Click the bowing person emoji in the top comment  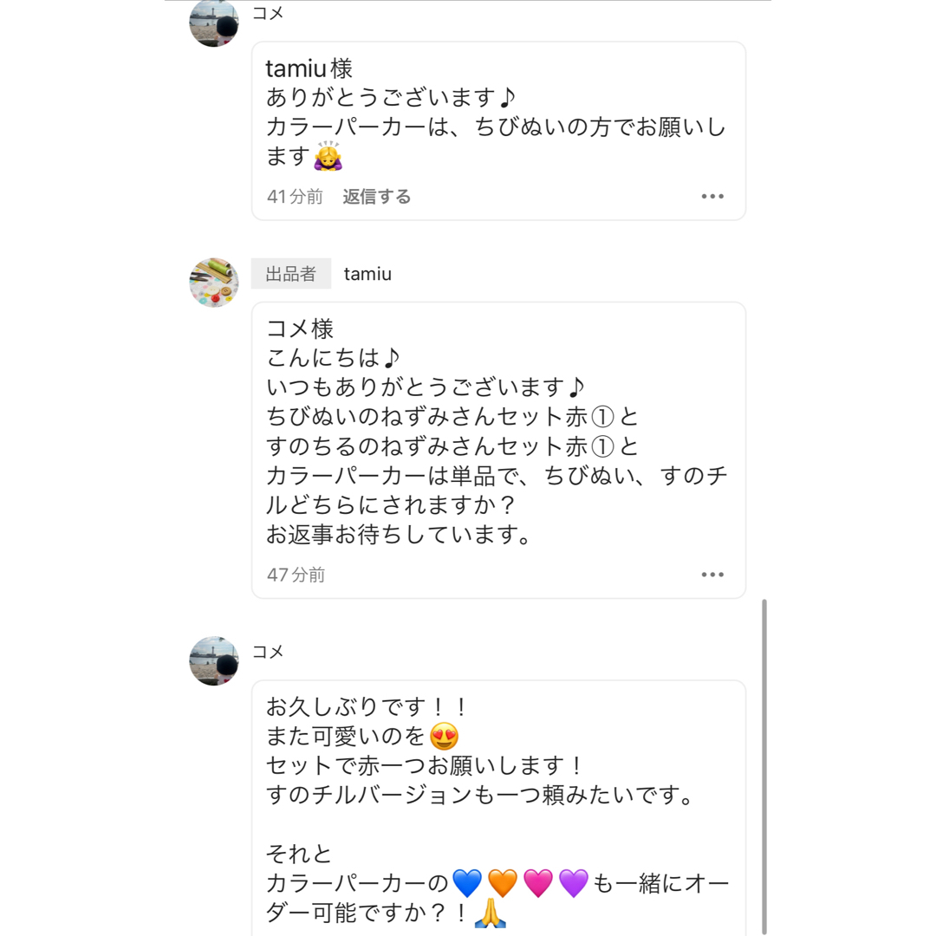[x=328, y=156]
